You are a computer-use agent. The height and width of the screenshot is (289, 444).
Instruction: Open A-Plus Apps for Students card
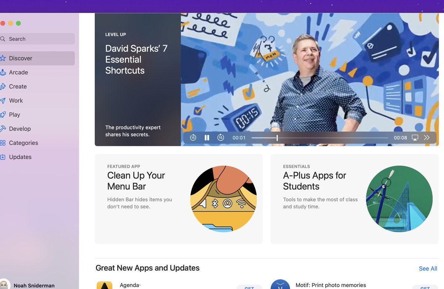(354, 199)
